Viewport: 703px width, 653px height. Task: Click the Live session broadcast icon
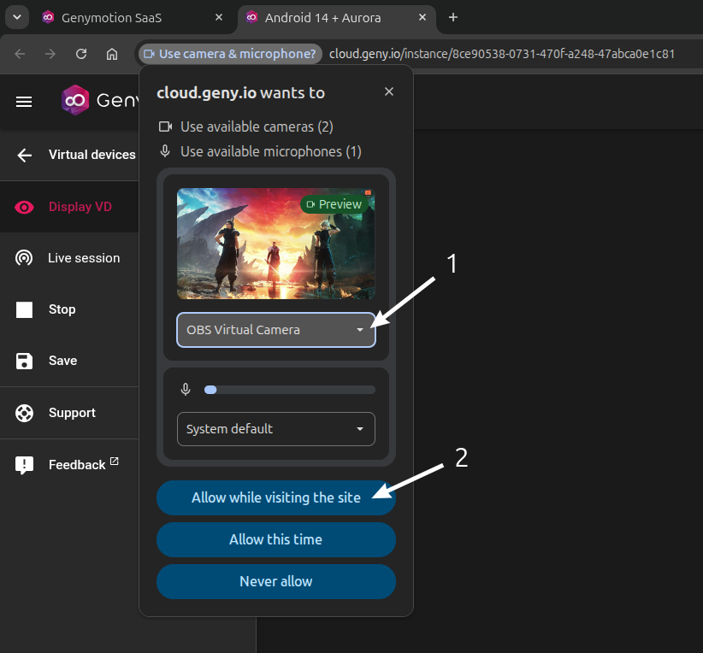(24, 258)
